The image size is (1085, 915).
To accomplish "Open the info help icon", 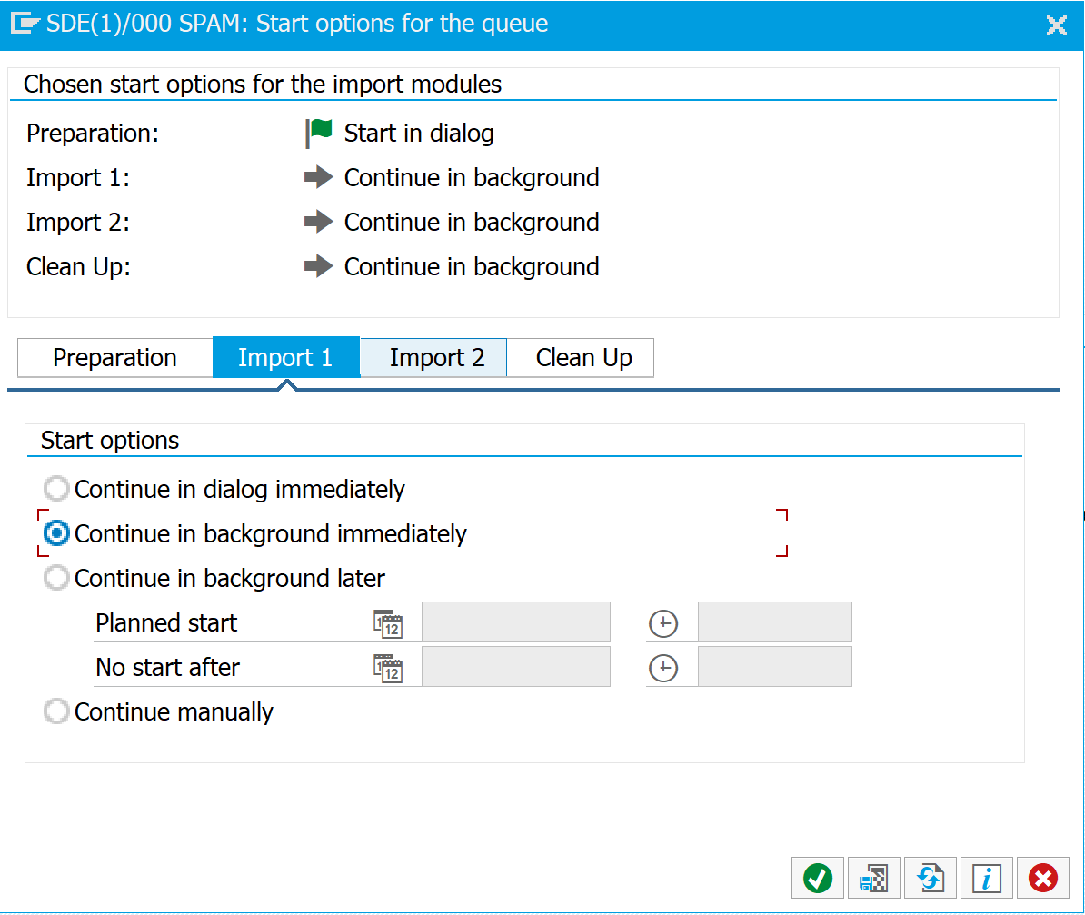I will (986, 878).
